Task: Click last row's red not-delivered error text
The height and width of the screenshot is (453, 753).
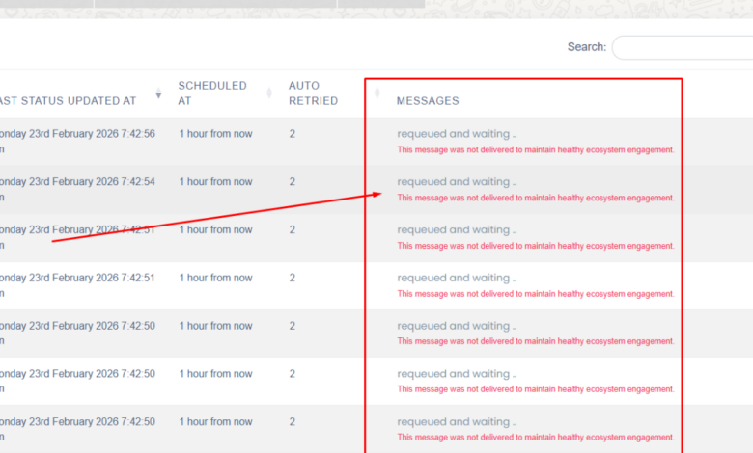Action: click(x=535, y=438)
